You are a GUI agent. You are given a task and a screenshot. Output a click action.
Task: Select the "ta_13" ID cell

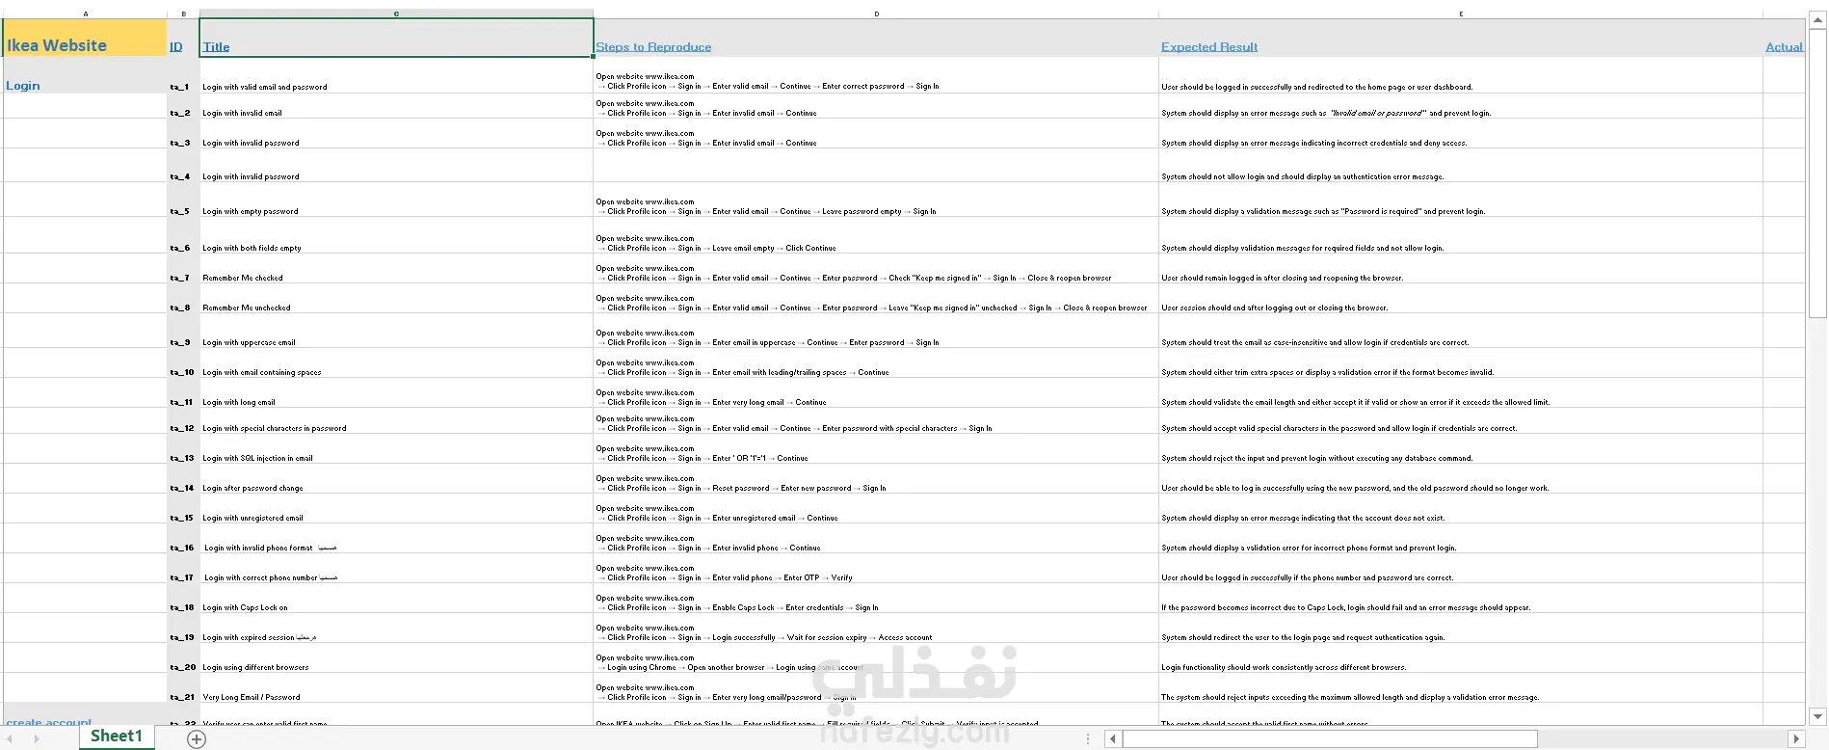tap(183, 448)
